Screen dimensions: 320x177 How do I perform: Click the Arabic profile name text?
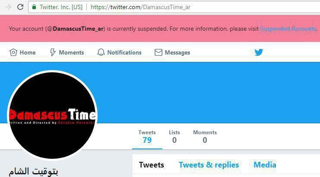34,171
